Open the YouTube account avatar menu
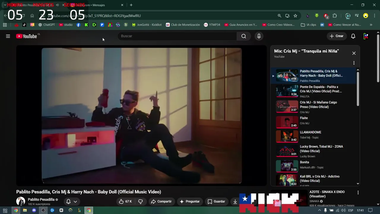 pos(366,36)
